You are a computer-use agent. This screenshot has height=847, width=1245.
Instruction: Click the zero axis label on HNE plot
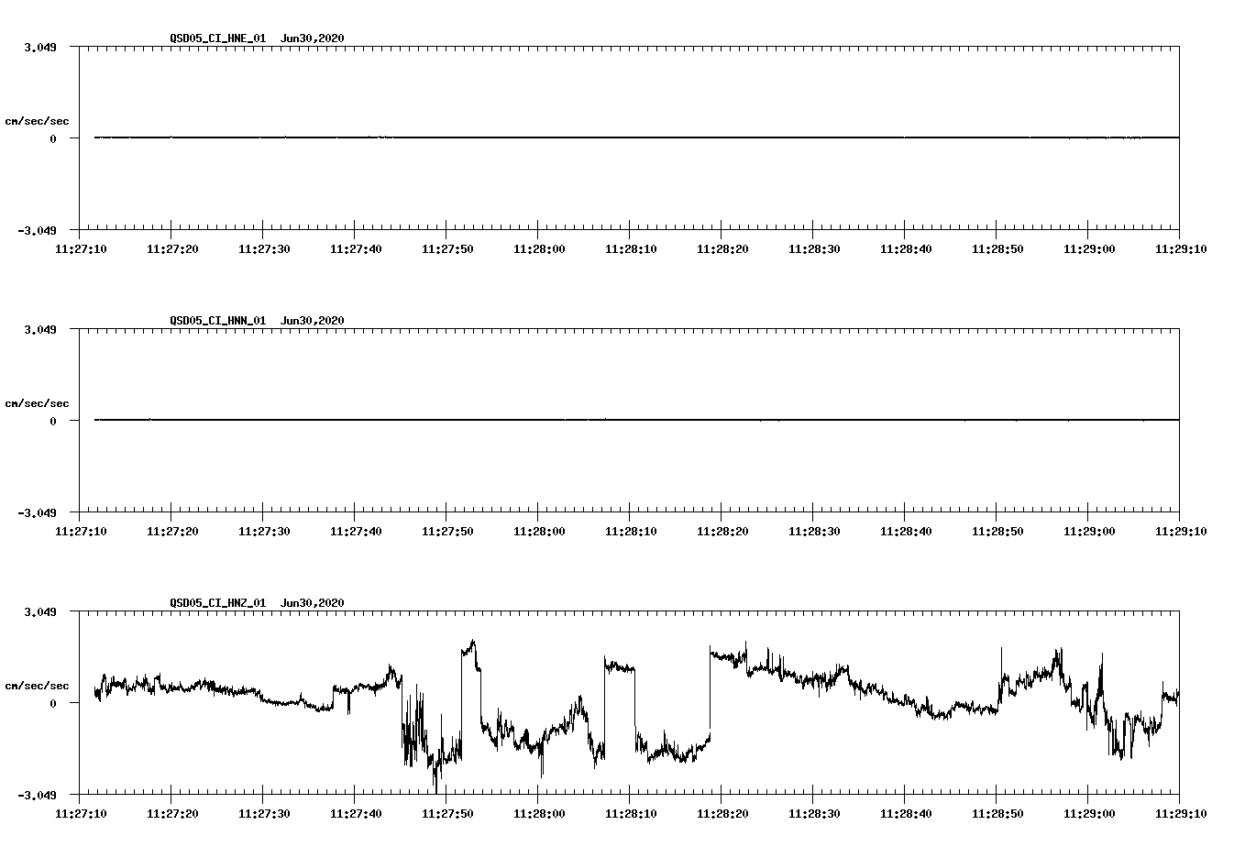point(53,138)
